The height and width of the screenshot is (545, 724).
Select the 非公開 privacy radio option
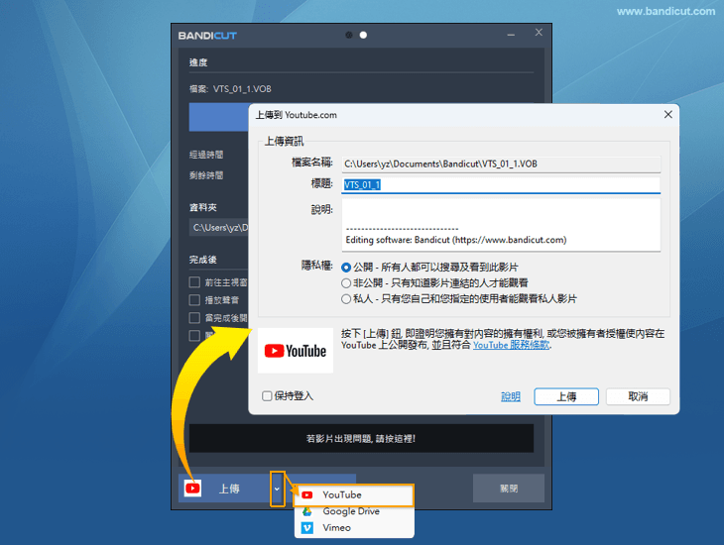[x=346, y=282]
